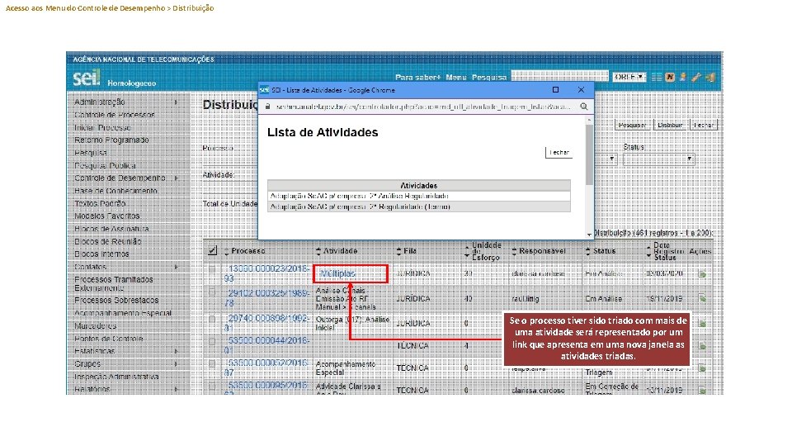Click action icon for process 53500.000044/2018-01

(x=702, y=346)
